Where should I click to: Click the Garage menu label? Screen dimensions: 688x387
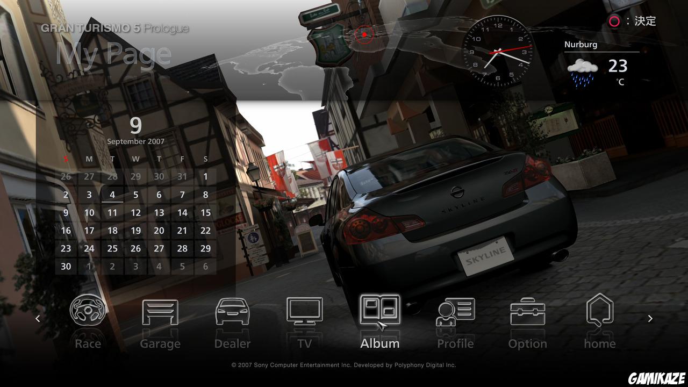(x=160, y=343)
